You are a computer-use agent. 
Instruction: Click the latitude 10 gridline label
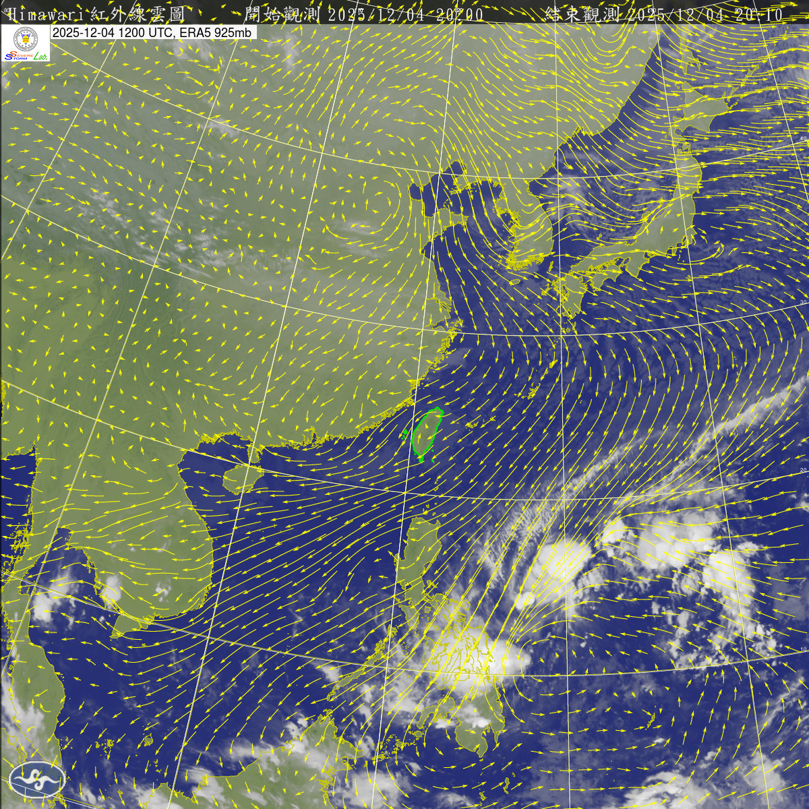point(802,649)
